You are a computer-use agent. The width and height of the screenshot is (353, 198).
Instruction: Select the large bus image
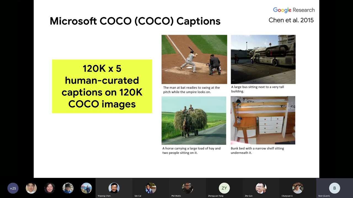263,59
